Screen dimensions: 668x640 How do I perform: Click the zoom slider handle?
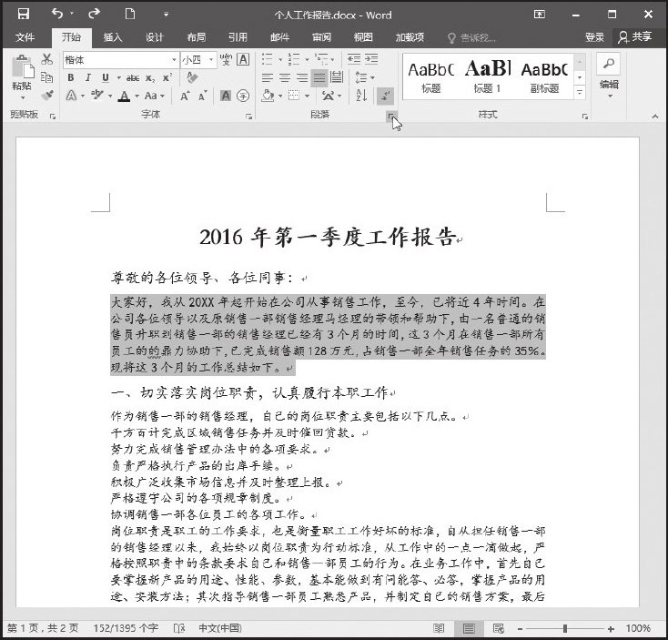click(565, 628)
